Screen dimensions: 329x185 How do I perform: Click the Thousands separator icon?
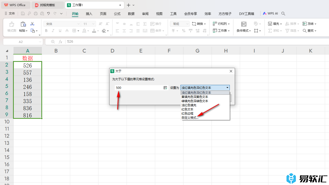pyautogui.click(x=190, y=31)
